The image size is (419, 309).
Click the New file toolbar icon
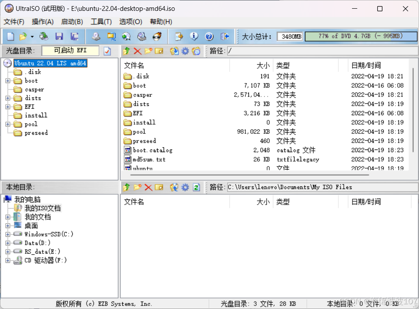pos(10,37)
